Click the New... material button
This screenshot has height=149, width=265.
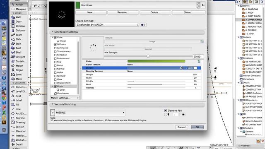91,12
